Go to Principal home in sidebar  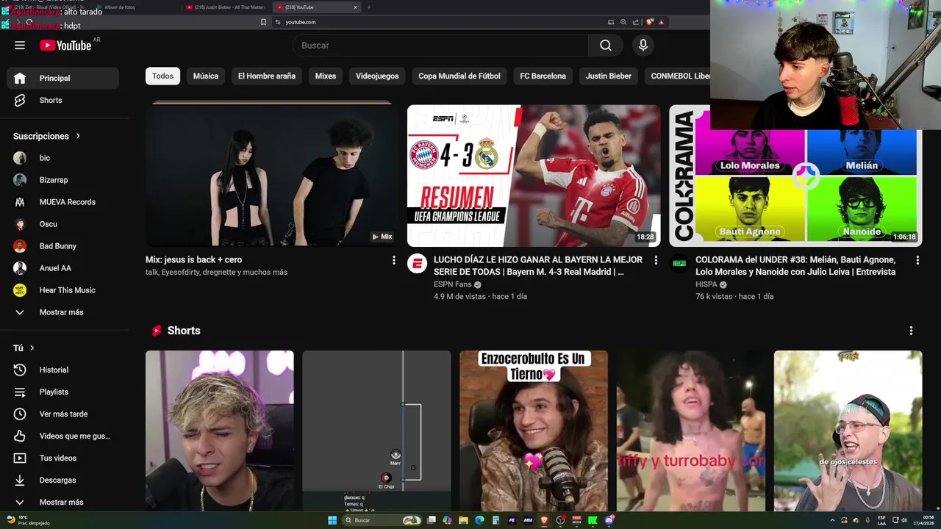[x=62, y=78]
